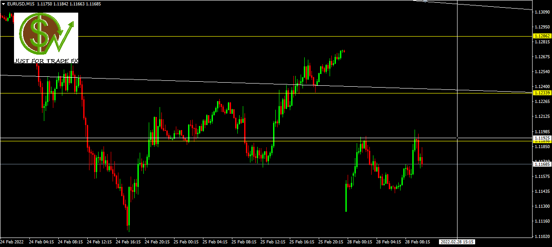Click the gap-open green candle on 28 Feb
Screen dimensions: 552x247
[x=346, y=197]
